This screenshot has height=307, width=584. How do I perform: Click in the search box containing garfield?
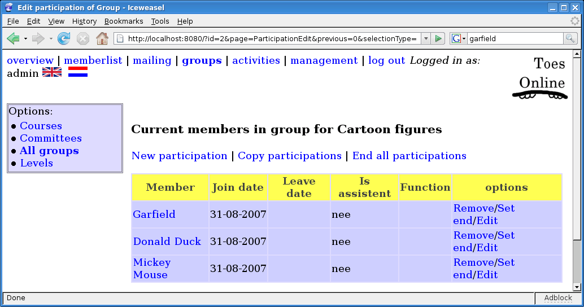tap(515, 39)
